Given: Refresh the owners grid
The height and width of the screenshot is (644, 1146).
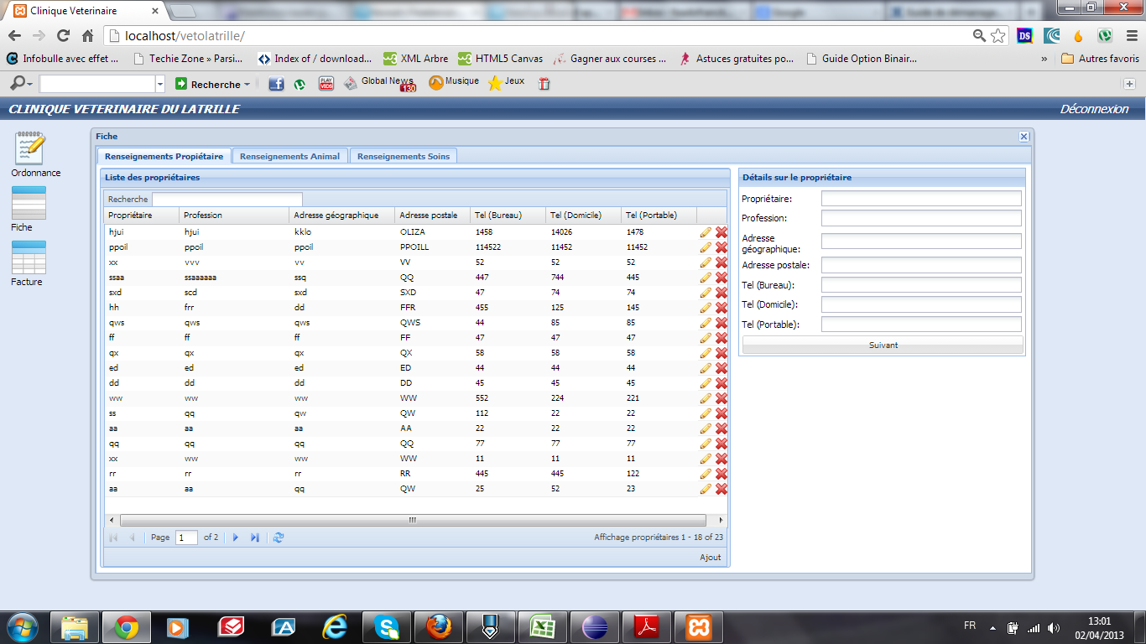Looking at the screenshot, I should coord(279,538).
